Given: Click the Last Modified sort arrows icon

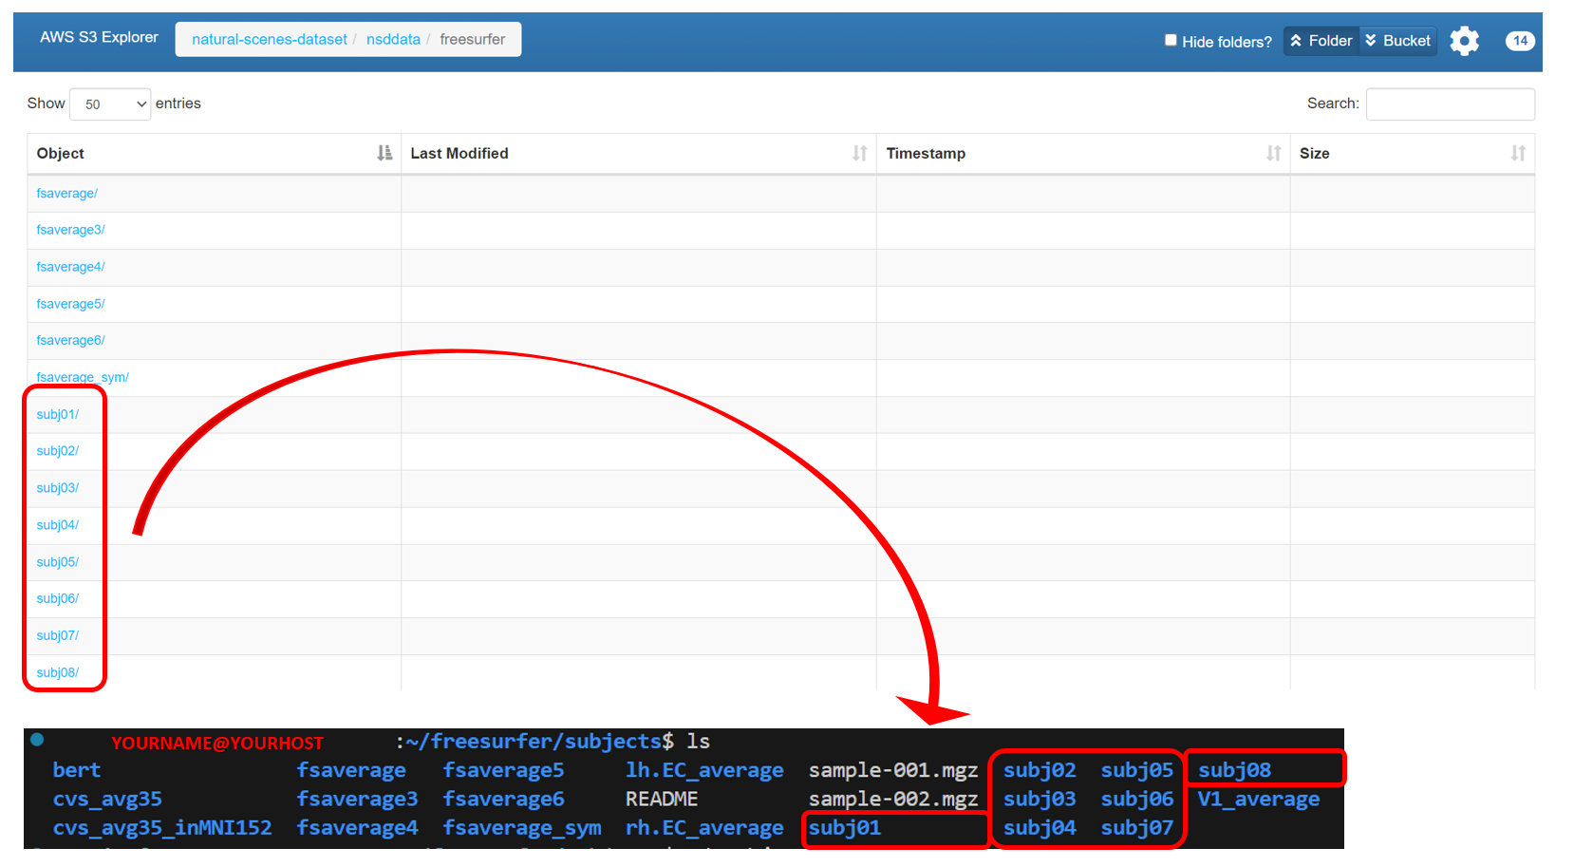Looking at the screenshot, I should [859, 153].
